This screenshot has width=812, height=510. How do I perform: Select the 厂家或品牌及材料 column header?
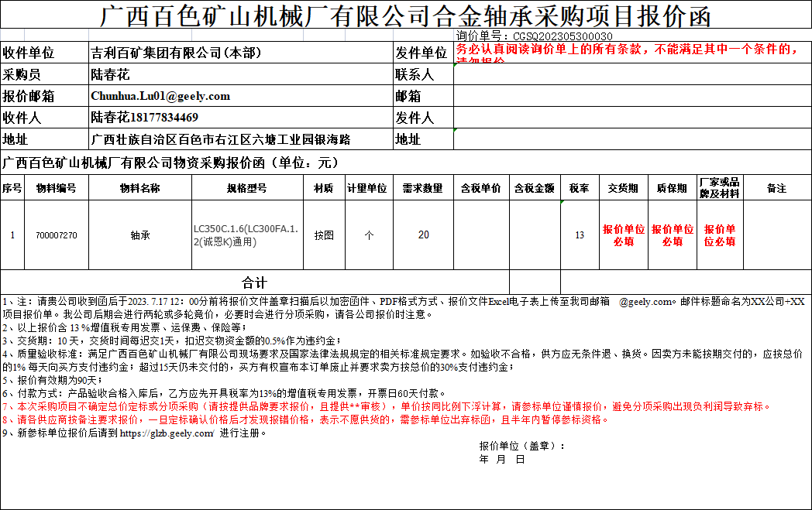tap(720, 188)
